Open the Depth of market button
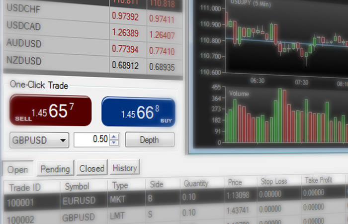The image size is (348, 224). coord(149,140)
